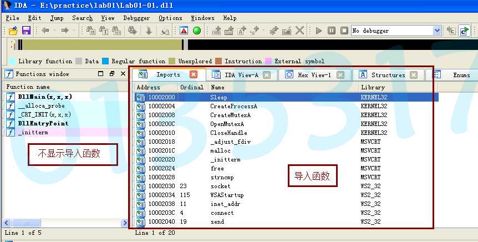Jump forward with the right arrow icon
The image size is (478, 242).
point(65,31)
